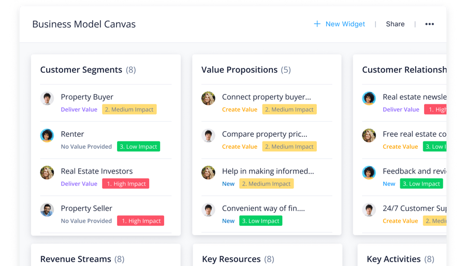
Task: Click Medium Impact tag under Compare property prices
Action: [289, 147]
